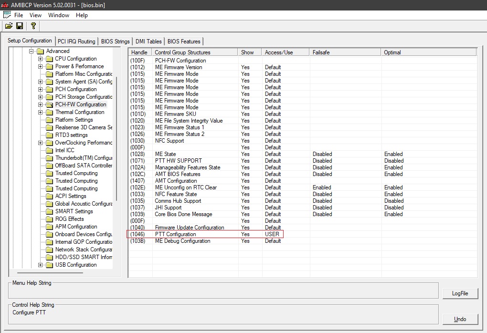Expand the PCH-FW Configuration node
The image size is (487, 333).
click(40, 104)
